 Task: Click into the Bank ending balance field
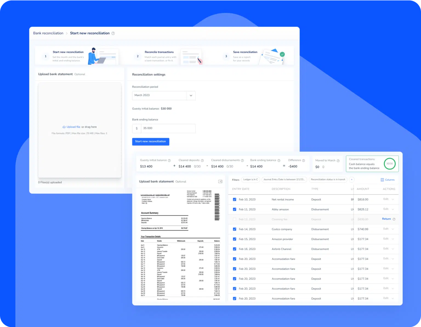[x=168, y=128]
